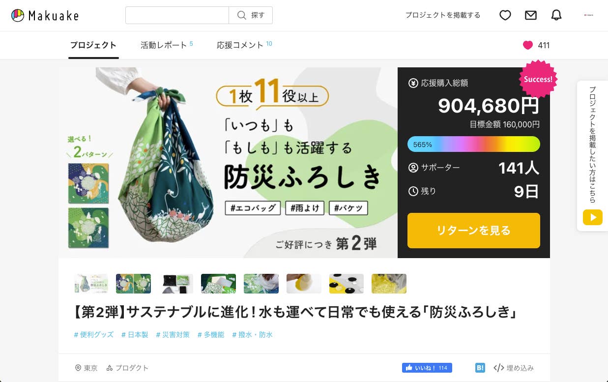The width and height of the screenshot is (608, 382).
Task: Open the プロジェクトを掲載する link
Action: pyautogui.click(x=443, y=15)
